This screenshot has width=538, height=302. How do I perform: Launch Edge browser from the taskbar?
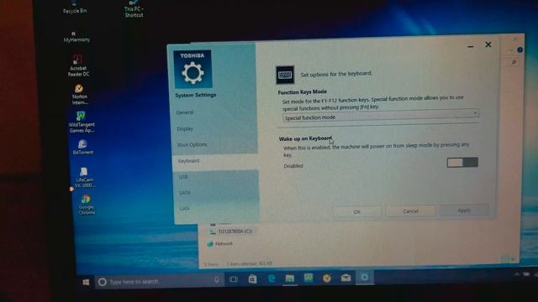pyautogui.click(x=272, y=279)
